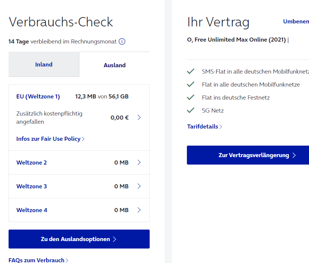Open FAQs zum Verbrauch link
Image resolution: width=309 pixels, height=263 pixels.
point(38,260)
